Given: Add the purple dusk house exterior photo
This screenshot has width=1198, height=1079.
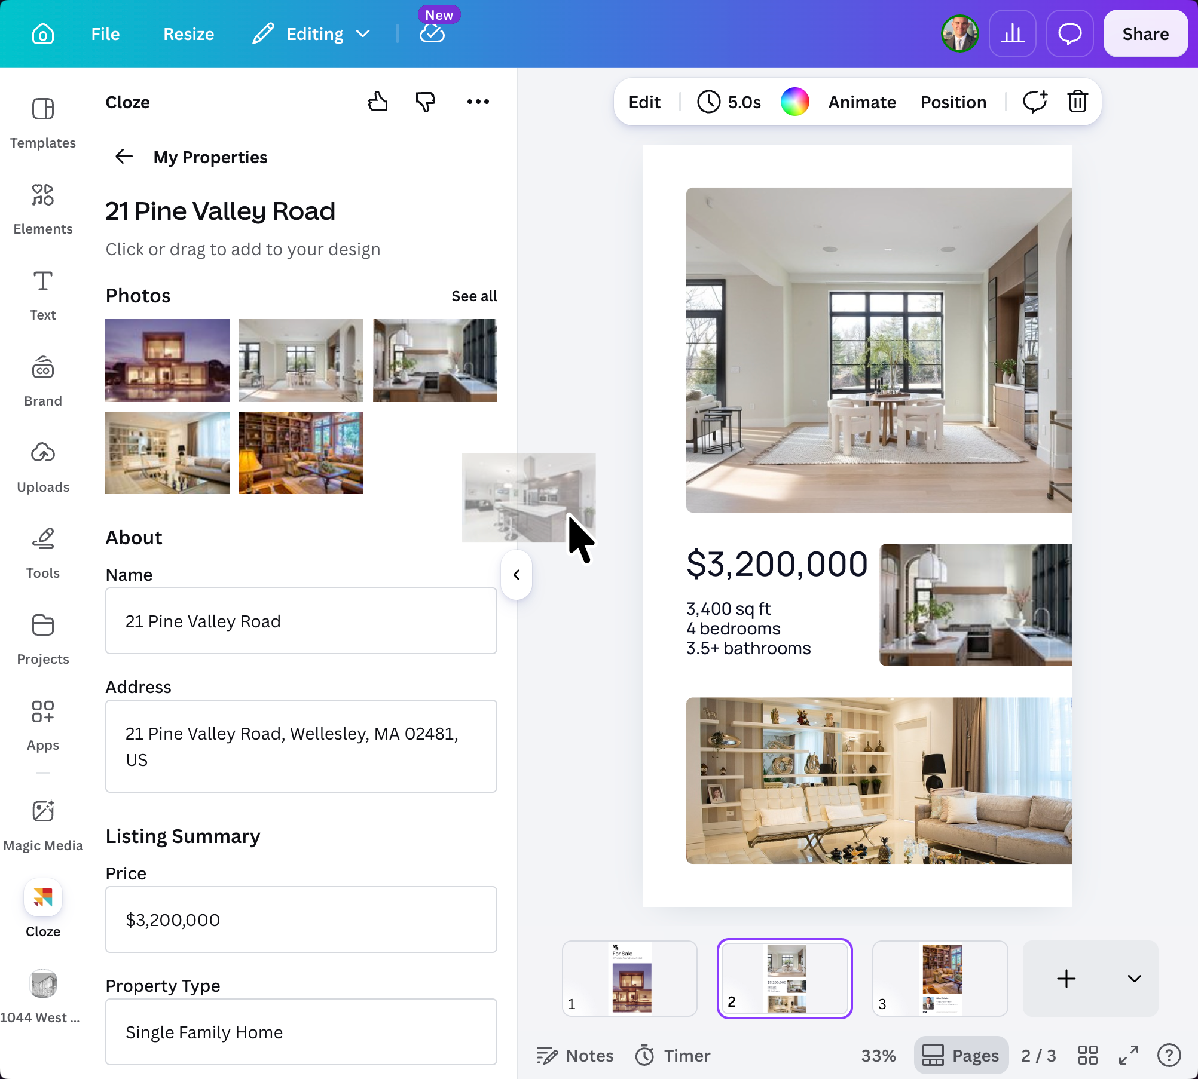Looking at the screenshot, I should (x=167, y=360).
